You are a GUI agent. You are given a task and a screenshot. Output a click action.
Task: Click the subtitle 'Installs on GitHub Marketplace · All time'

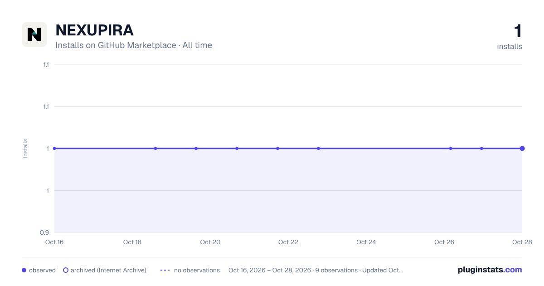(x=134, y=45)
